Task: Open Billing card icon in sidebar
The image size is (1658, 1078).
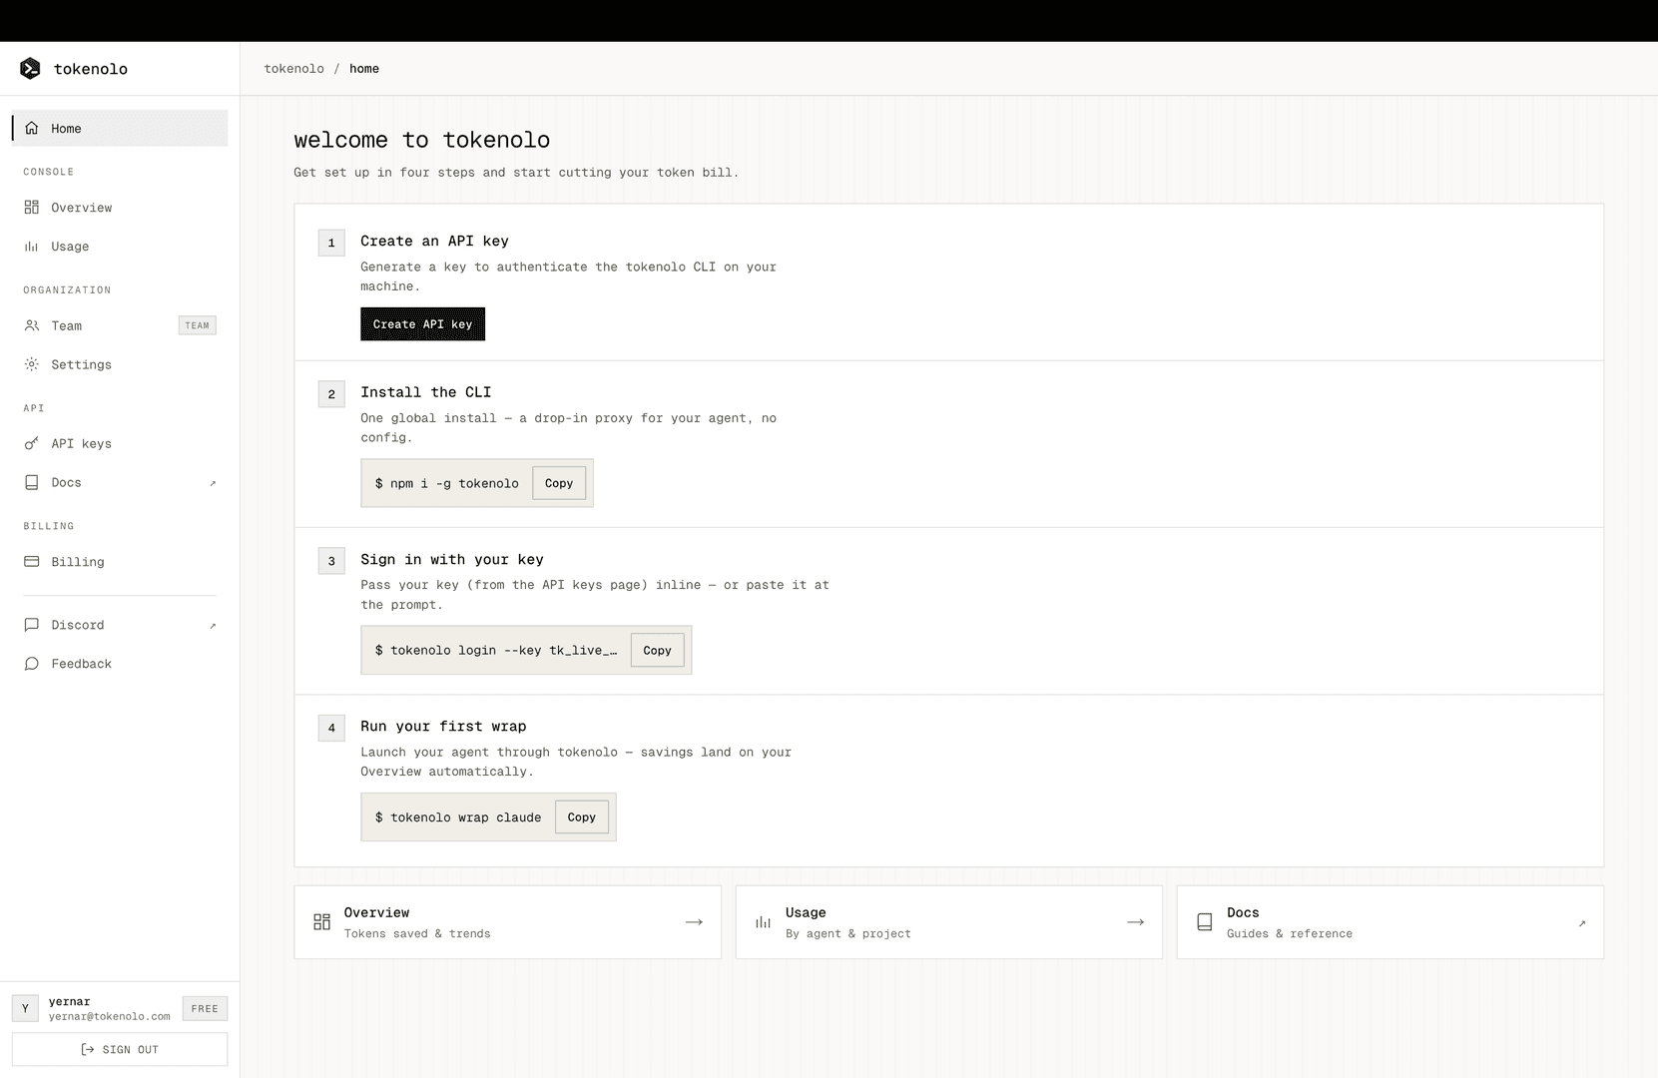Action: 32,562
